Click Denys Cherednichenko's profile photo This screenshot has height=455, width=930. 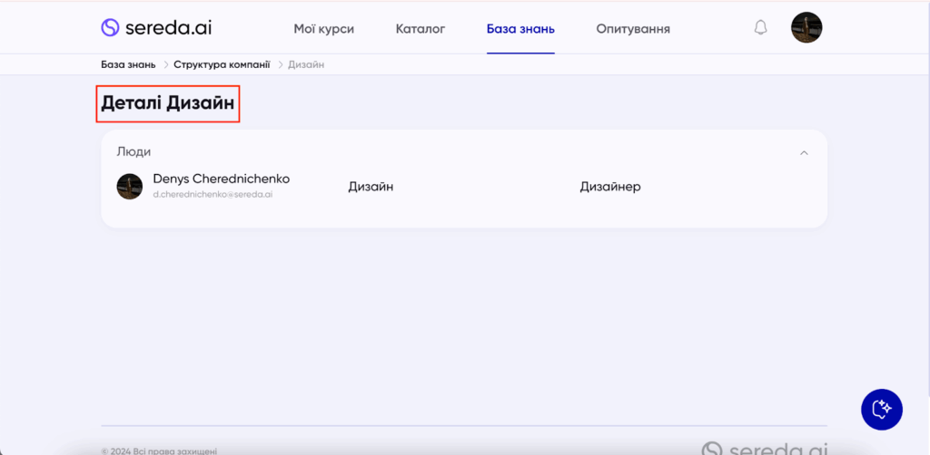tap(130, 187)
